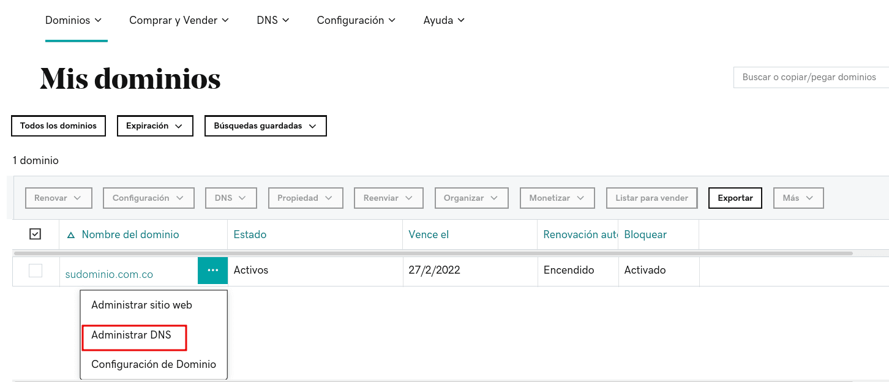
Task: Select the "Todos los dominios" filter
Action: coord(58,125)
